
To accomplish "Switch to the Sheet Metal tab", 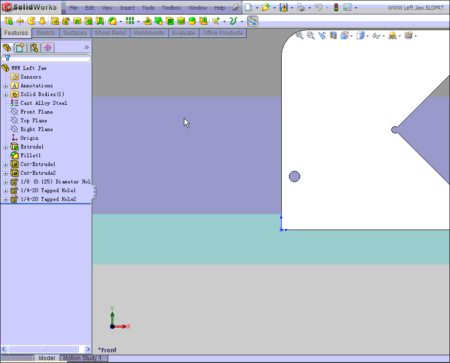I will click(111, 33).
